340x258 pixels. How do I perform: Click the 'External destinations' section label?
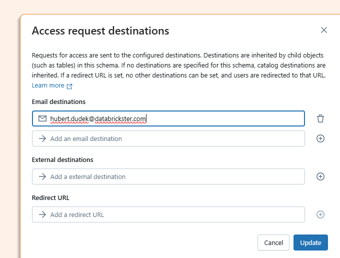click(x=62, y=160)
